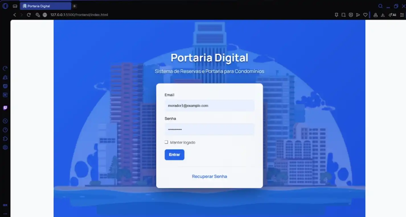
Task: Open Settings gear icon in sidebar
Action: coord(5,148)
